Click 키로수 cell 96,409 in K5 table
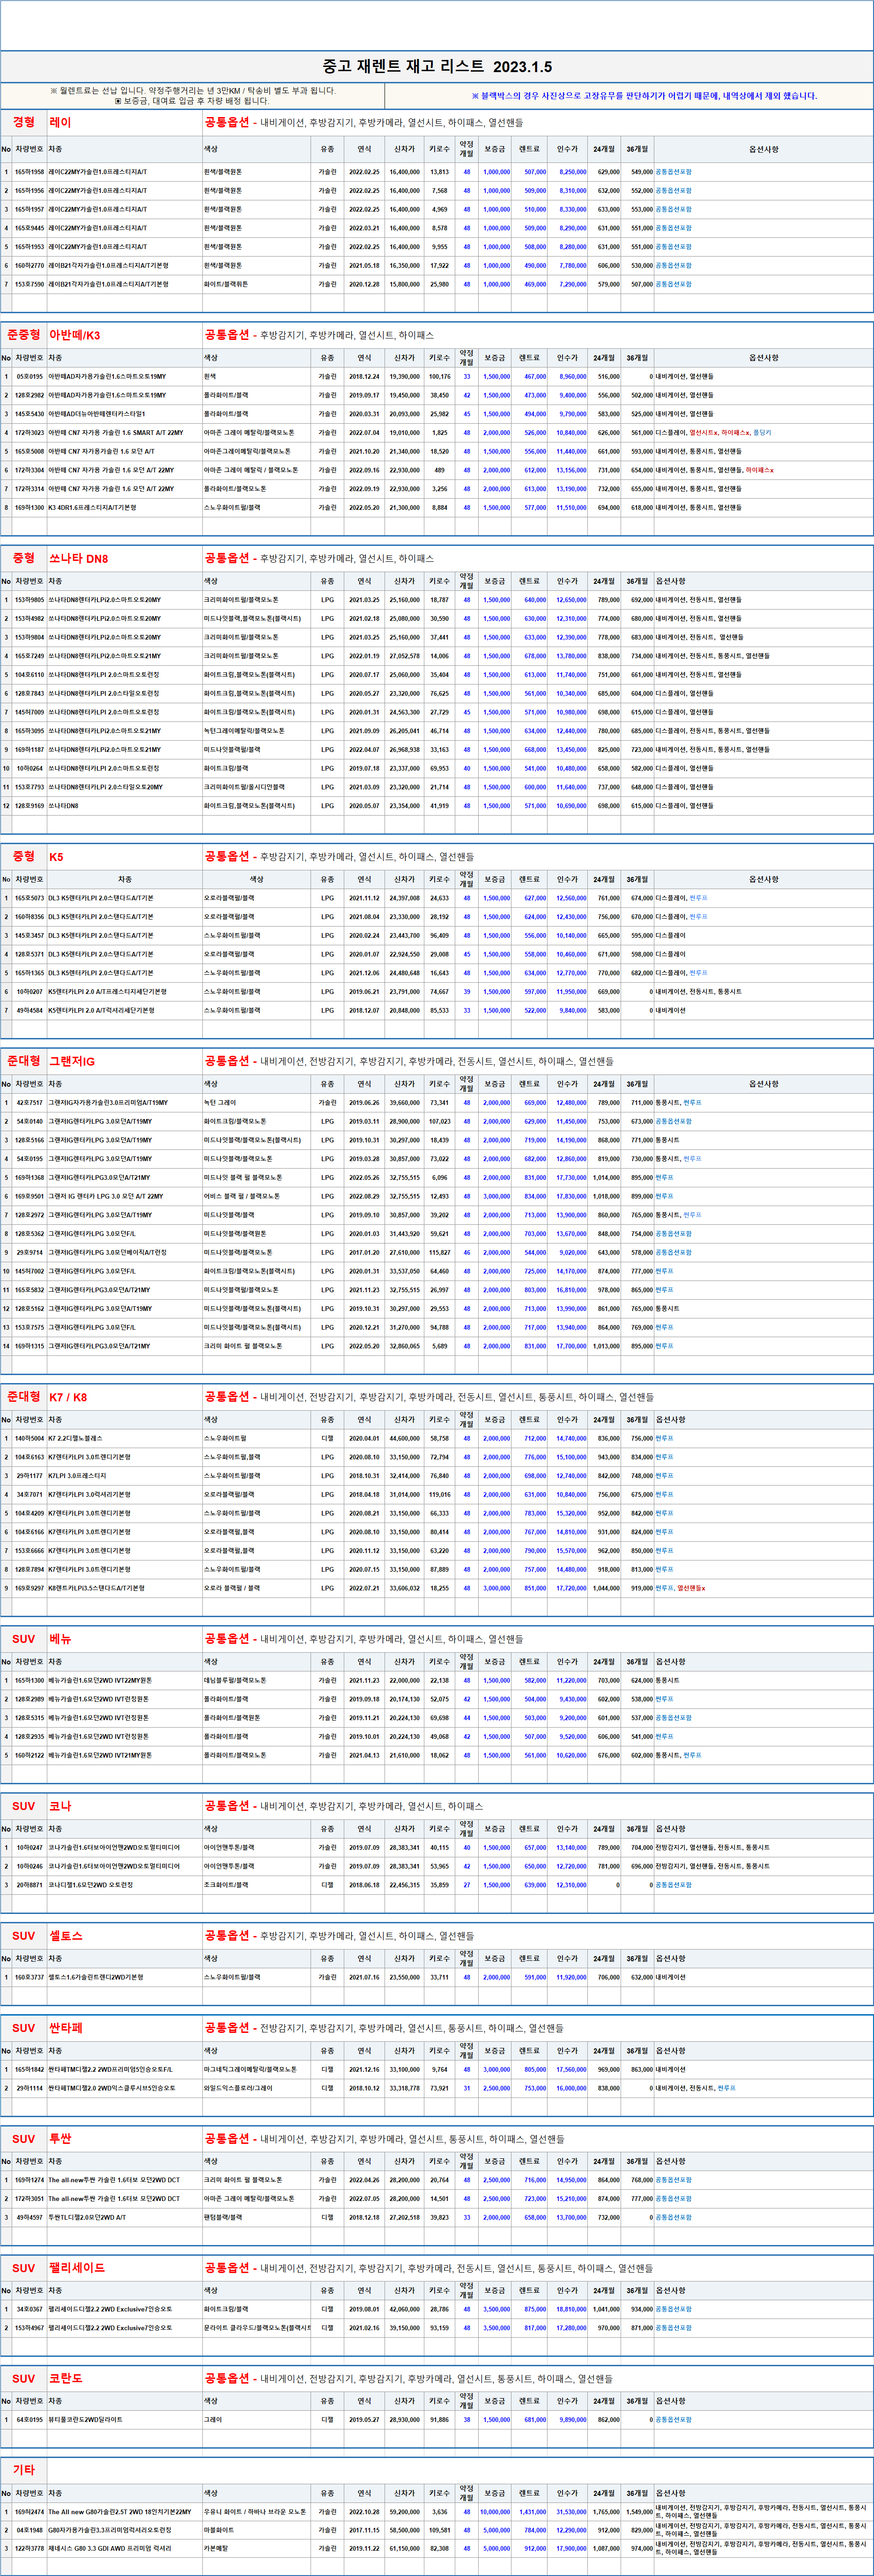Viewport: 874px width, 2576px height. [439, 936]
